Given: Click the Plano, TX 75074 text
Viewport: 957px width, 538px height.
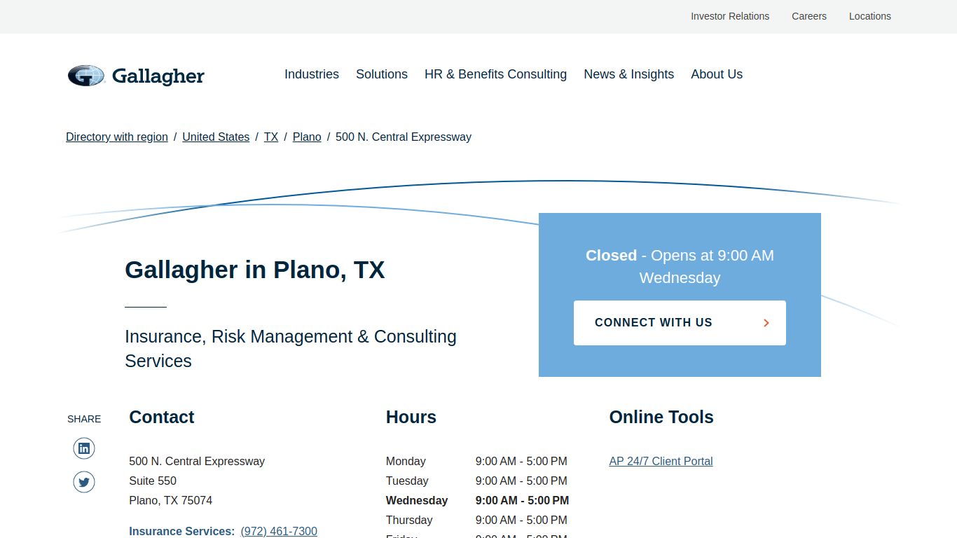Looking at the screenshot, I should coord(171,501).
